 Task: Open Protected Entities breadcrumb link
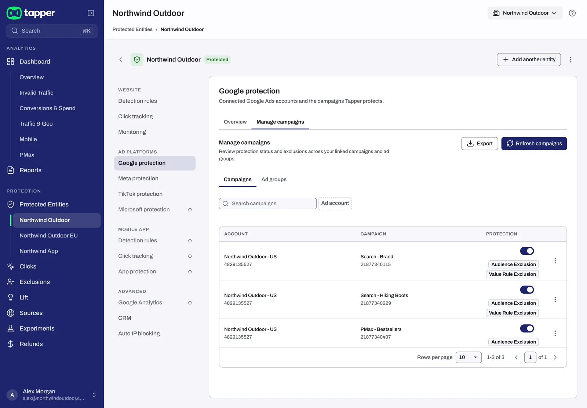[x=132, y=29]
